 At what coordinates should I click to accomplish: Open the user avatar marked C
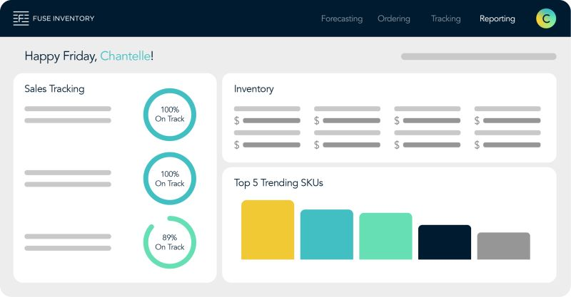(x=546, y=19)
